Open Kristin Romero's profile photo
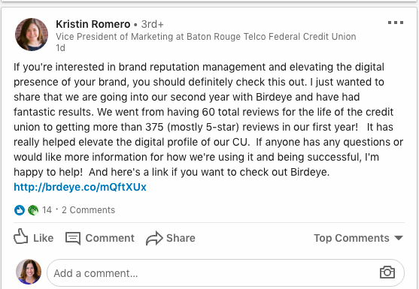The image size is (419, 289). tap(32, 35)
